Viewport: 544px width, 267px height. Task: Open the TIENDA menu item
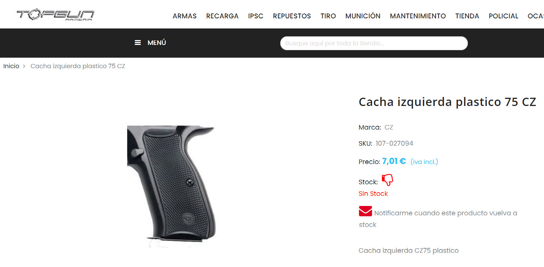tap(467, 16)
